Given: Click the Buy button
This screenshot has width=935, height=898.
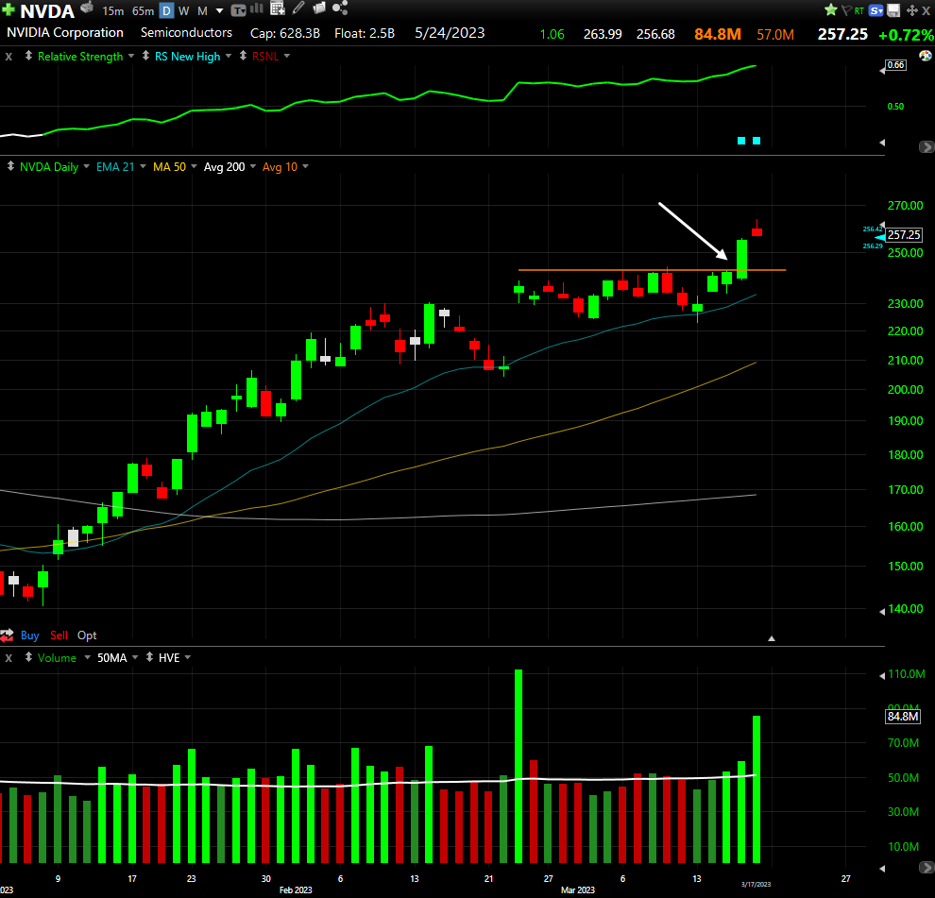Looking at the screenshot, I should click(x=30, y=635).
